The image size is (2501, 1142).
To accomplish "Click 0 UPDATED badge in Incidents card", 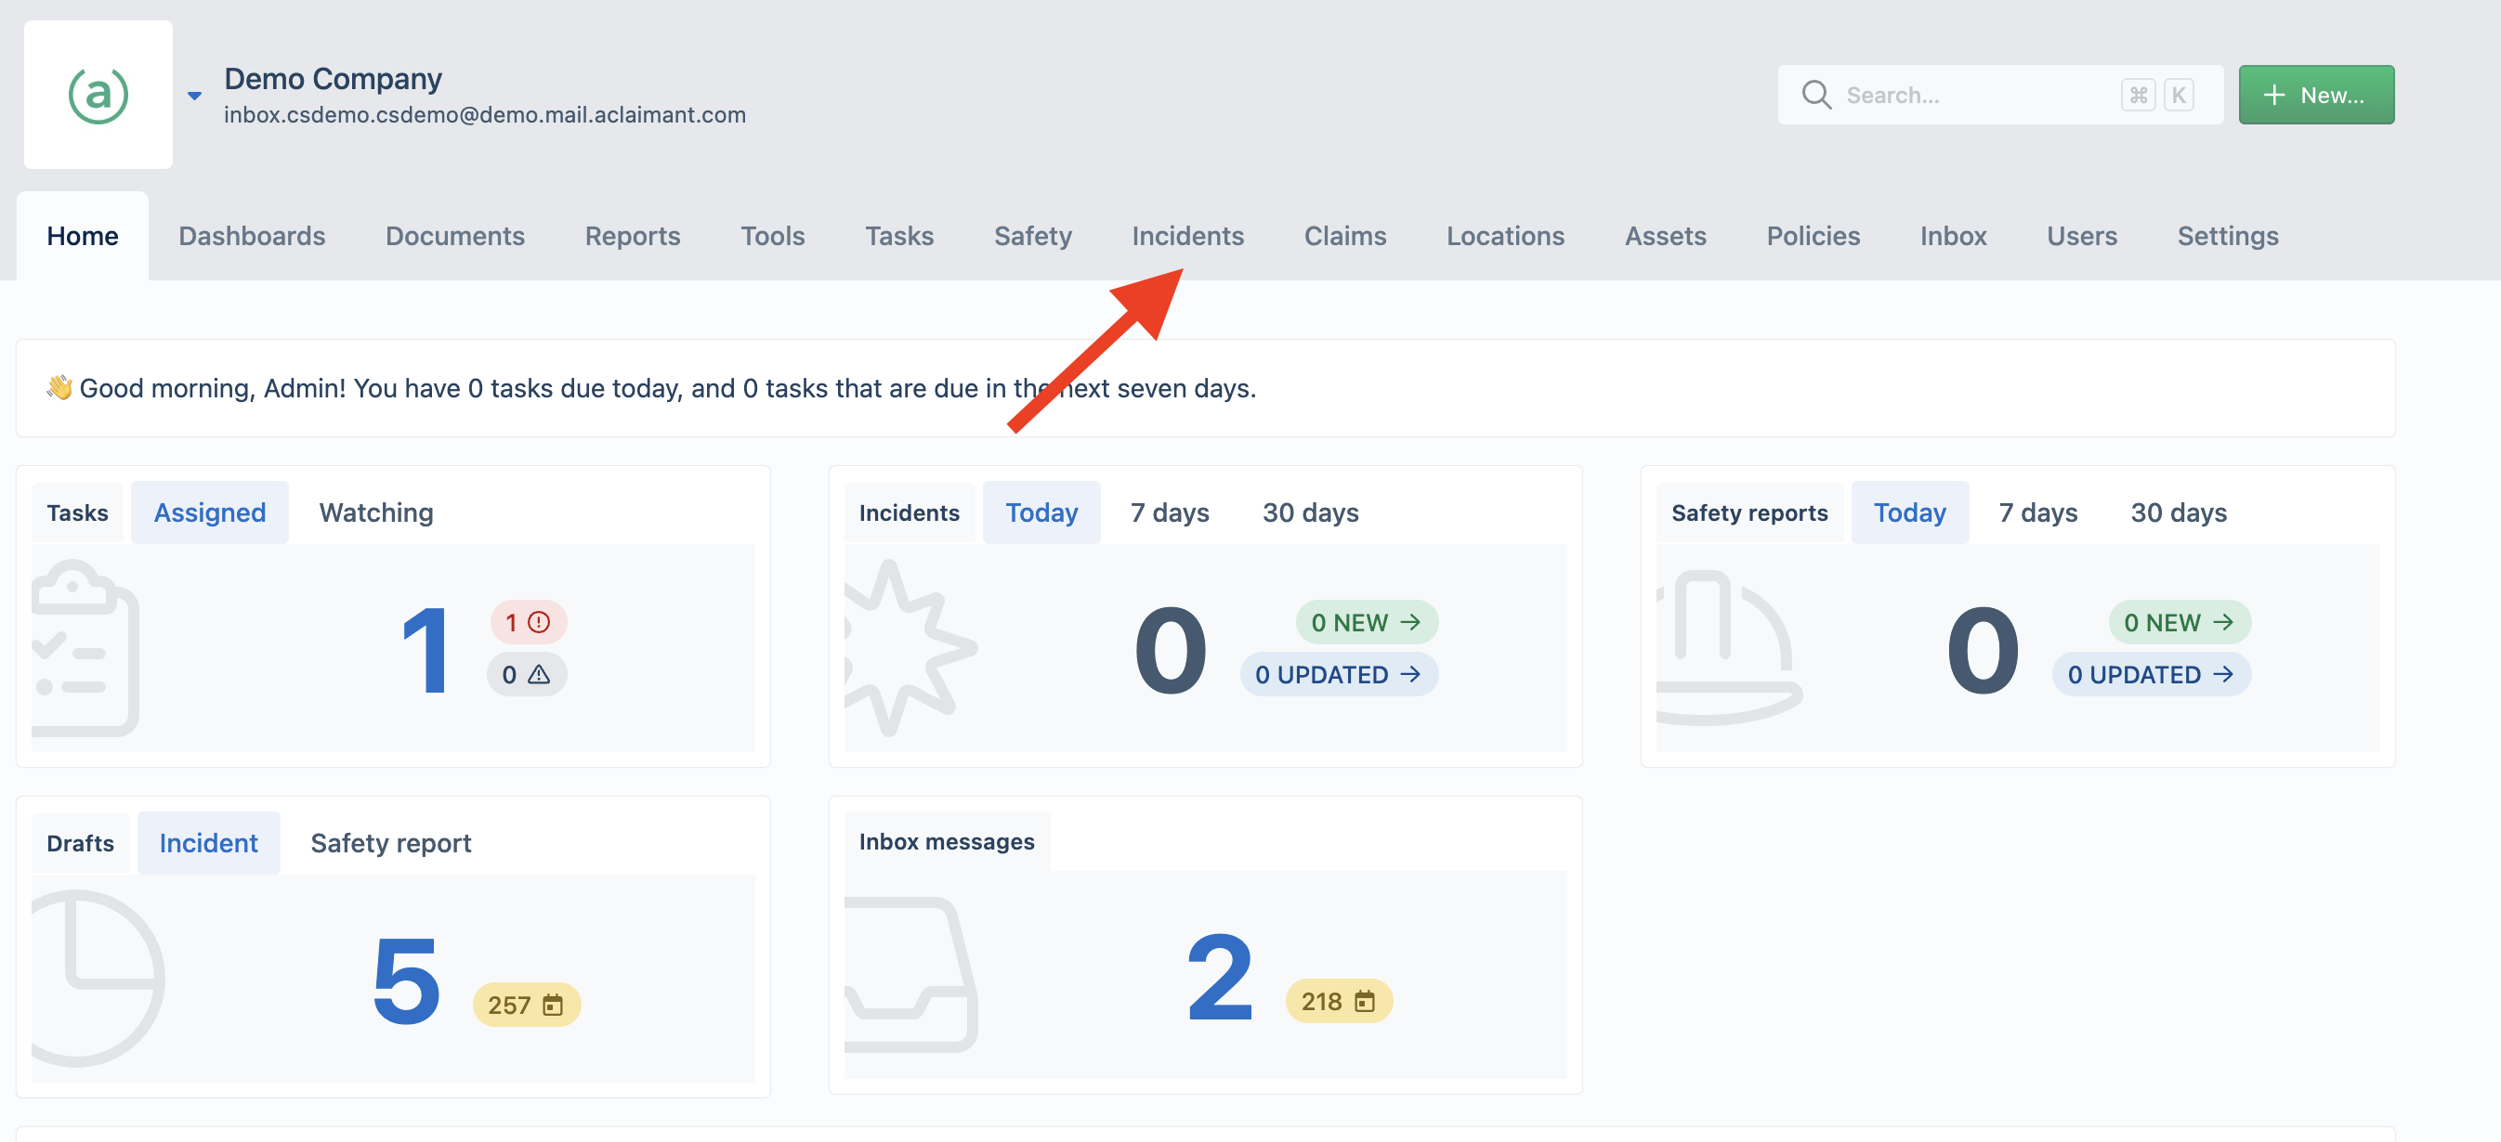I will [x=1338, y=674].
